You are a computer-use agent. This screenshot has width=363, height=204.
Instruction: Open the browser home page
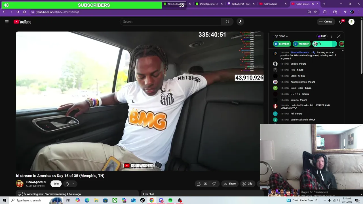pyautogui.click(x=25, y=12)
